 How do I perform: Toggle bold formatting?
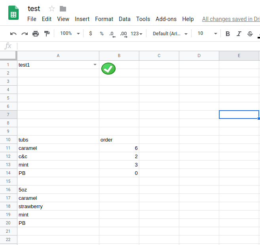click(x=228, y=34)
